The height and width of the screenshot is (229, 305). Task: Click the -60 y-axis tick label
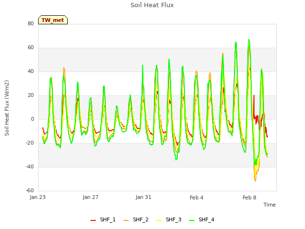click(x=30, y=190)
